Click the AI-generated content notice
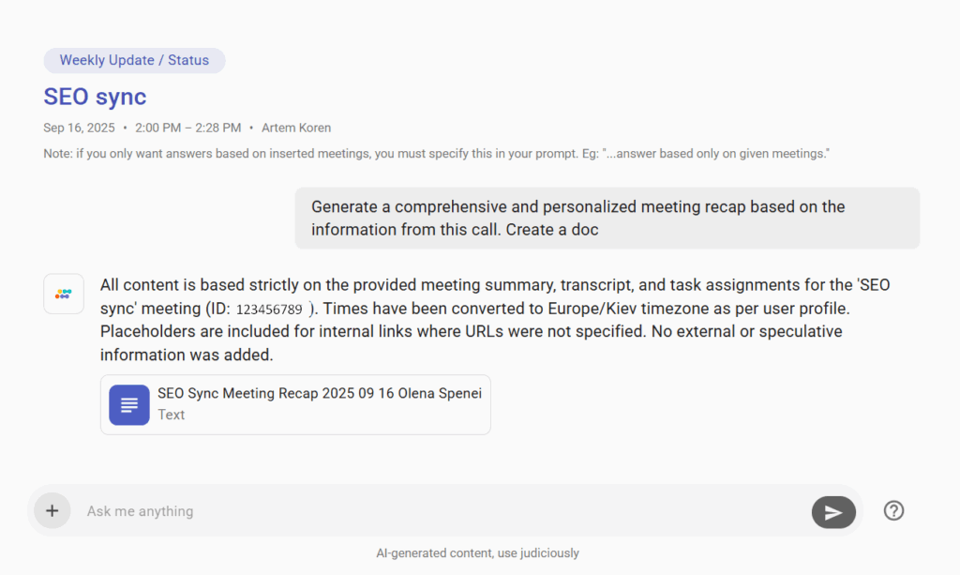The height and width of the screenshot is (575, 960). (478, 552)
